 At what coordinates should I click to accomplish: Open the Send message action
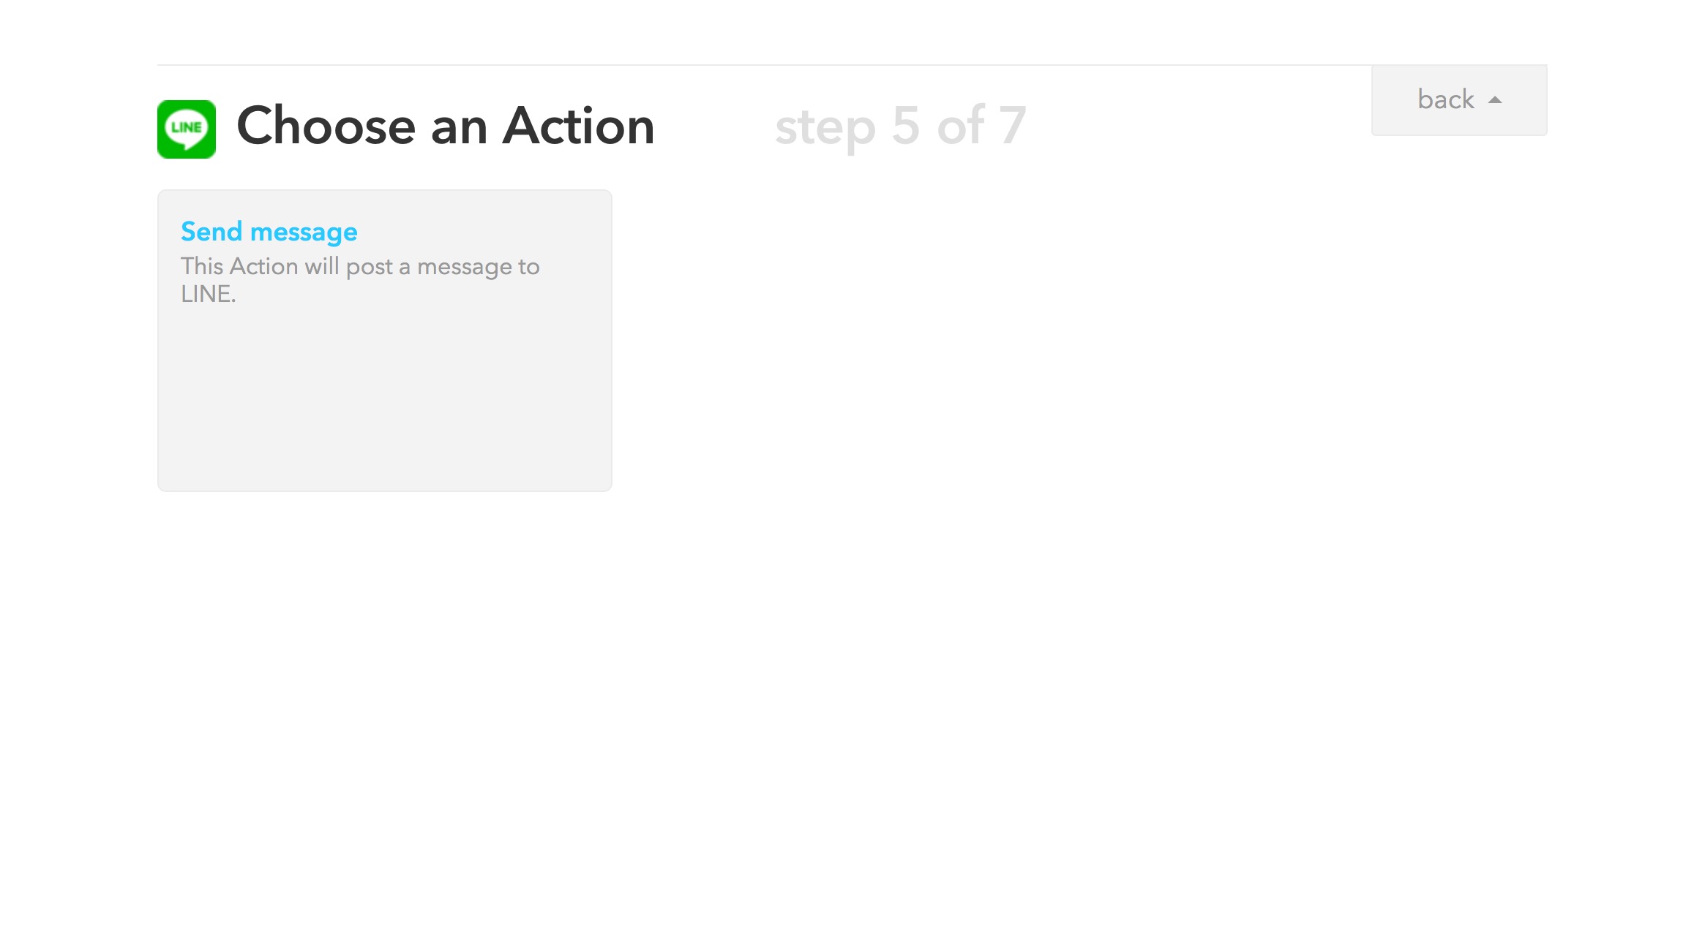[269, 232]
